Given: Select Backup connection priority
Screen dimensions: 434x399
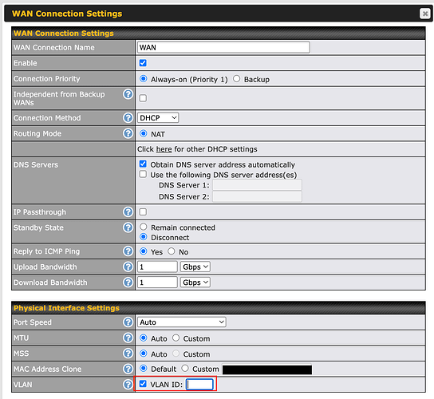Looking at the screenshot, I should (x=236, y=79).
